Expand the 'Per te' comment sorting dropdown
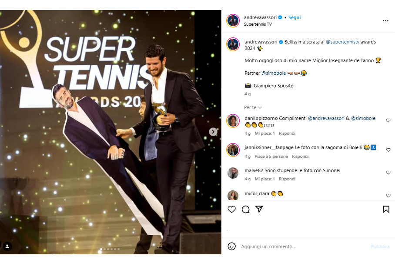The image size is (395, 263). click(253, 107)
